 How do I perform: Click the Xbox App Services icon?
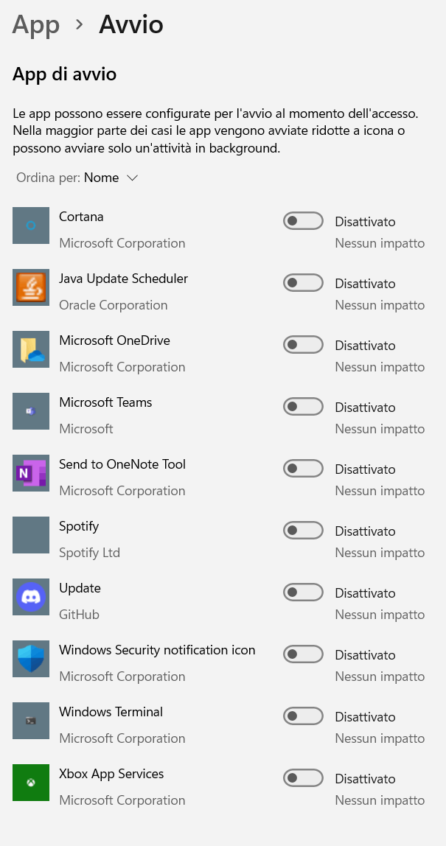[31, 783]
